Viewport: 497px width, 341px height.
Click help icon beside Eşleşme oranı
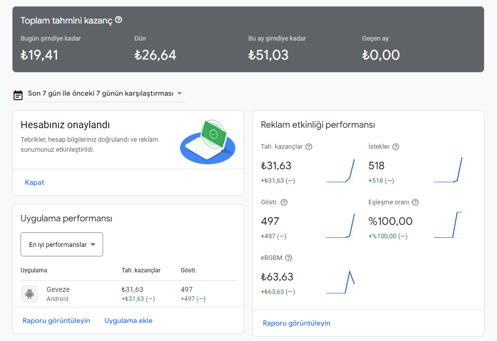point(415,202)
